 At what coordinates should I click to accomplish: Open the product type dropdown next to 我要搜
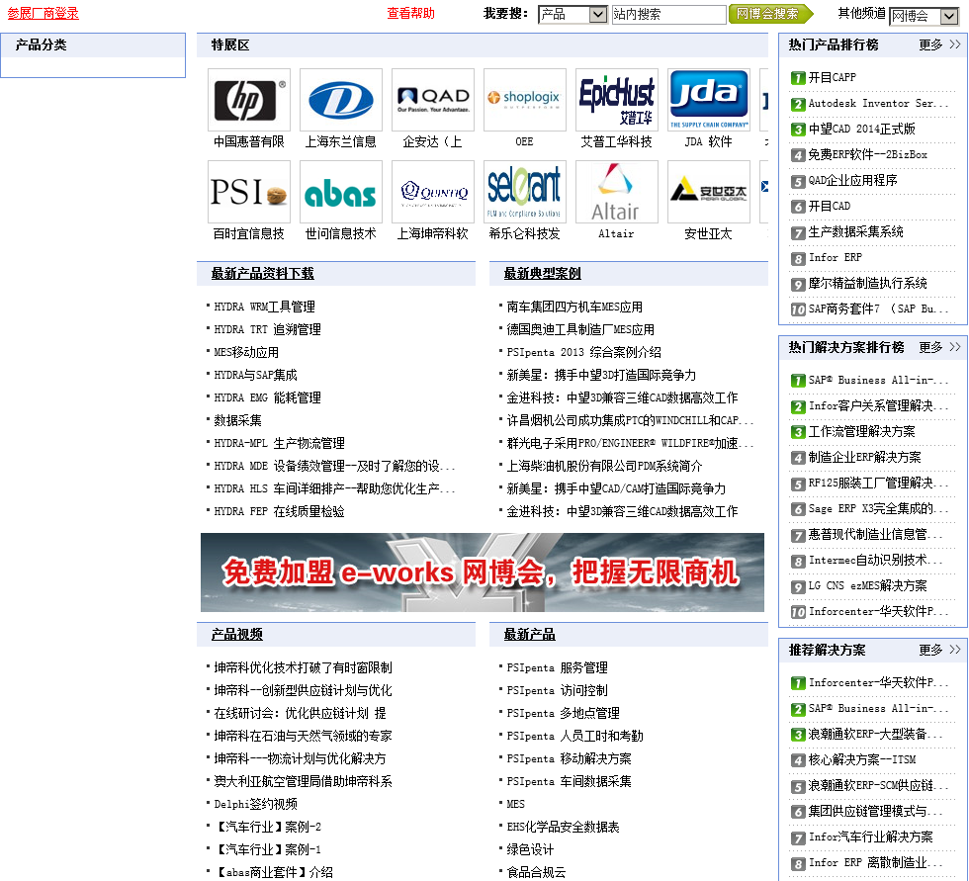[x=573, y=14]
